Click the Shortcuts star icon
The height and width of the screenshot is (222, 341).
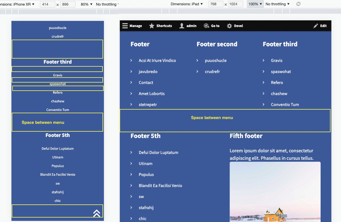coord(152,26)
